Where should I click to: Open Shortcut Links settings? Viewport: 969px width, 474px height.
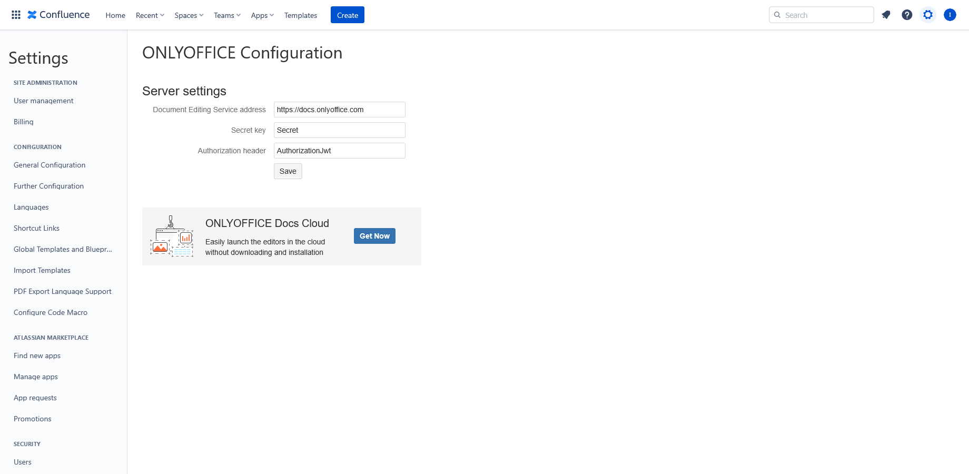[36, 228]
